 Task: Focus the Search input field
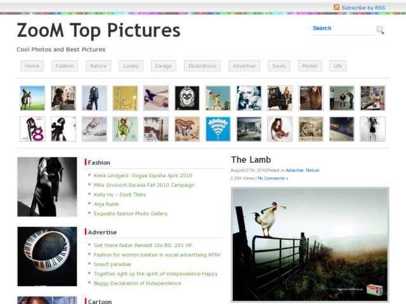coord(344,28)
